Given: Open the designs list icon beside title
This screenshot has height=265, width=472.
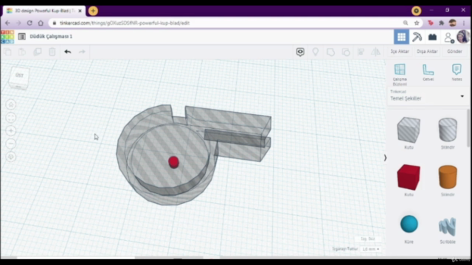Looking at the screenshot, I should (x=21, y=37).
